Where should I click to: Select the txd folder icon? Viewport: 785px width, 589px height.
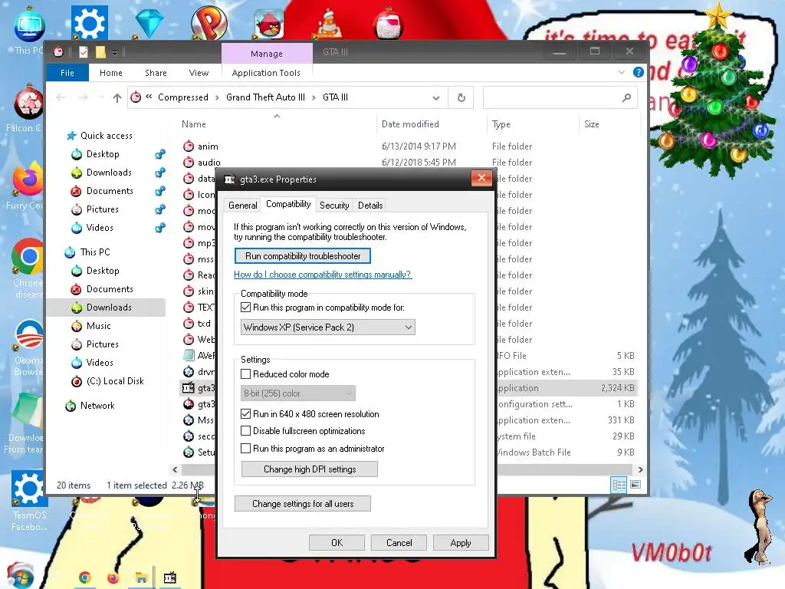click(x=189, y=324)
